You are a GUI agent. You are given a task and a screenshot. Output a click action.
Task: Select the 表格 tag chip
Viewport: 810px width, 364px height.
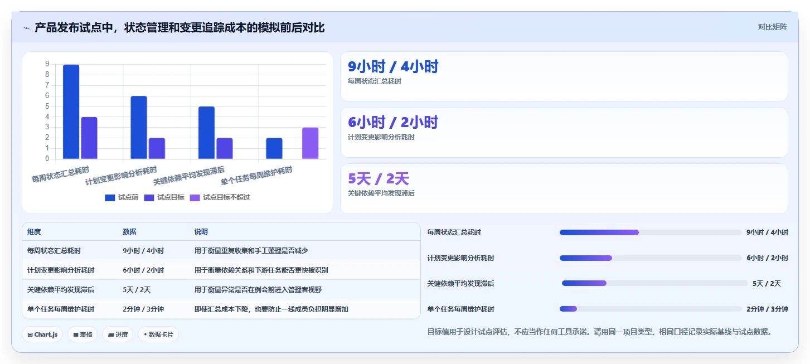click(x=83, y=334)
